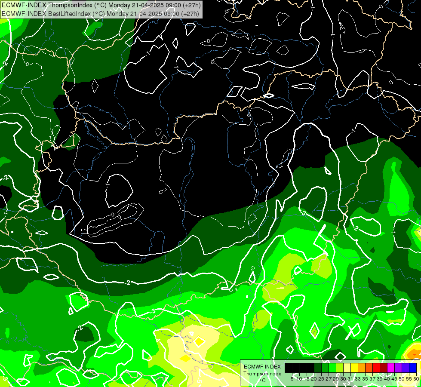The image size is (421, 387).
Task: Click the legend tick value 15
Action: pyautogui.click(x=307, y=379)
